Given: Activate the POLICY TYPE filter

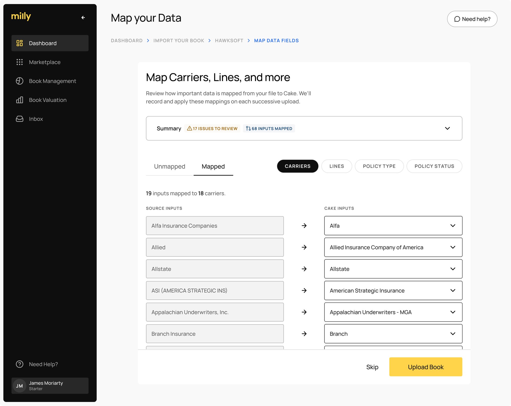Looking at the screenshot, I should coord(379,166).
